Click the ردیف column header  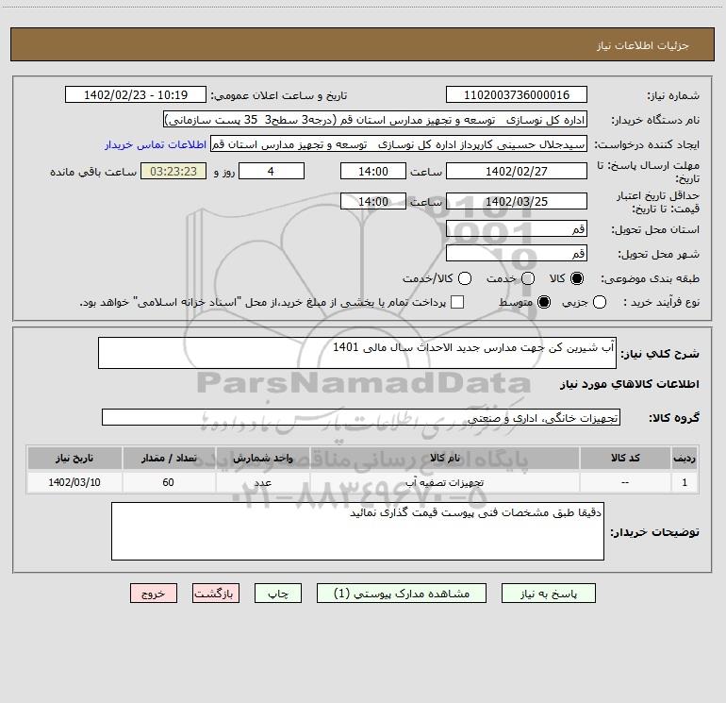[x=685, y=458]
